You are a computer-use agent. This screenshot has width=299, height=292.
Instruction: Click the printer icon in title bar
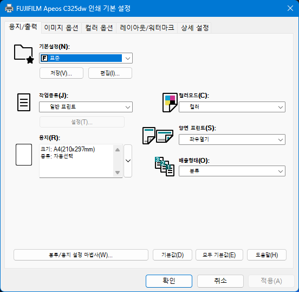9,8
